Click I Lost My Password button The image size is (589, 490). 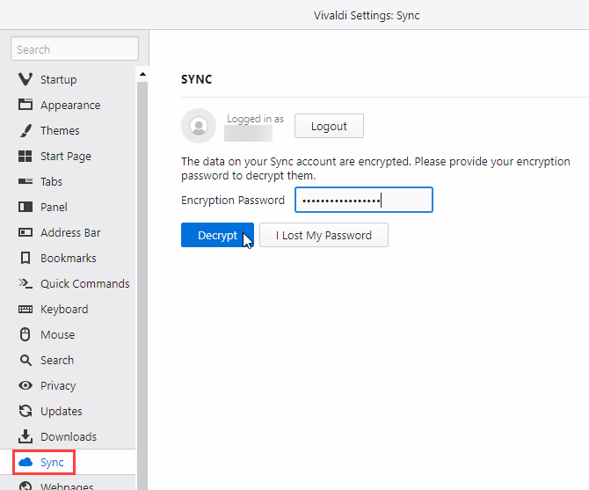tap(324, 235)
